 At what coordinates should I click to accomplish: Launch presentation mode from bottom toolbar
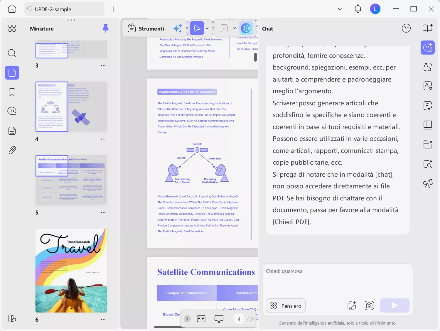[219, 319]
